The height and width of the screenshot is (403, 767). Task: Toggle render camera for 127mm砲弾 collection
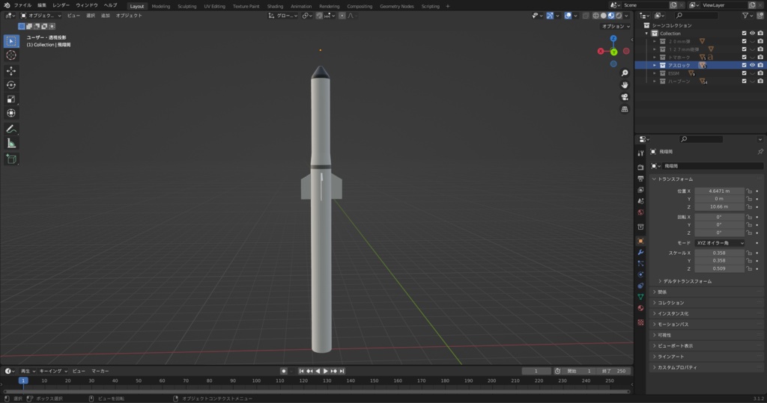point(760,49)
